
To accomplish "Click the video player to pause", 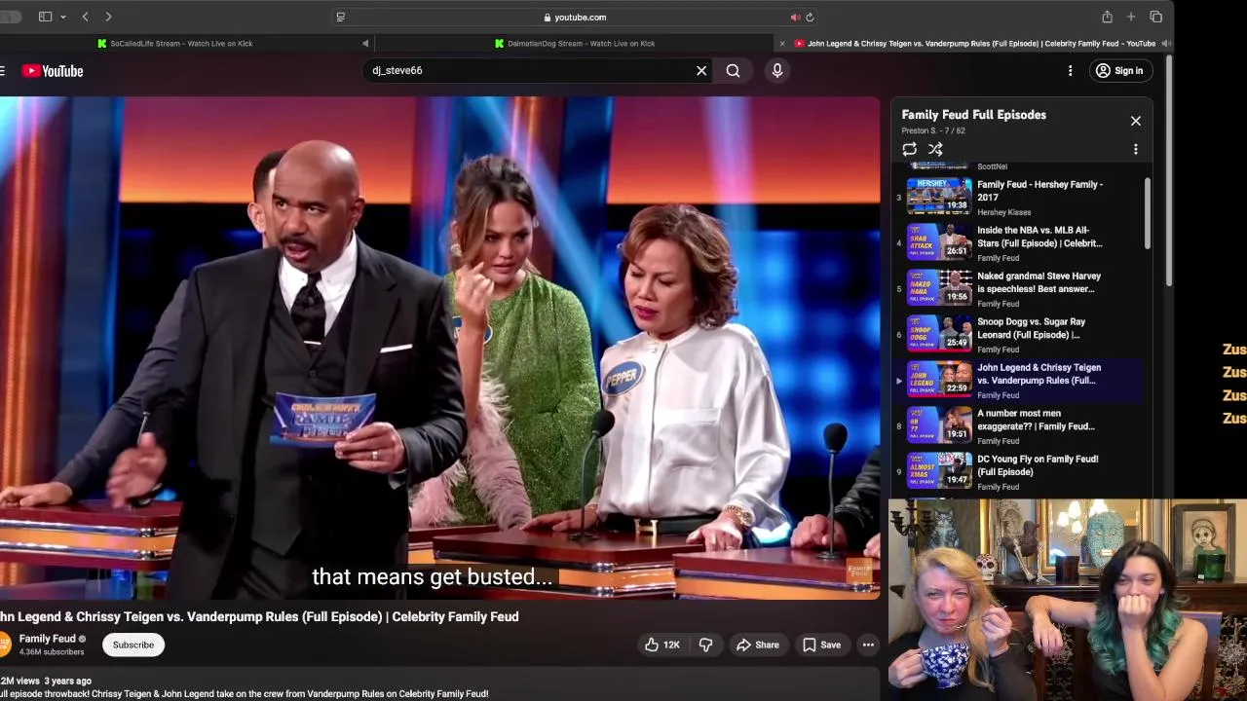I will [x=438, y=346].
